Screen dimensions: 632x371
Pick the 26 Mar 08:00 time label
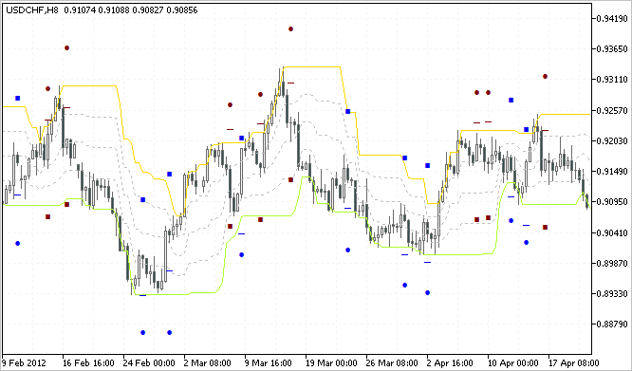391,363
